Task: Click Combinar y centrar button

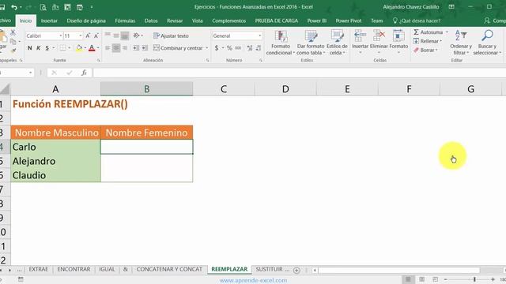Action: [x=178, y=48]
